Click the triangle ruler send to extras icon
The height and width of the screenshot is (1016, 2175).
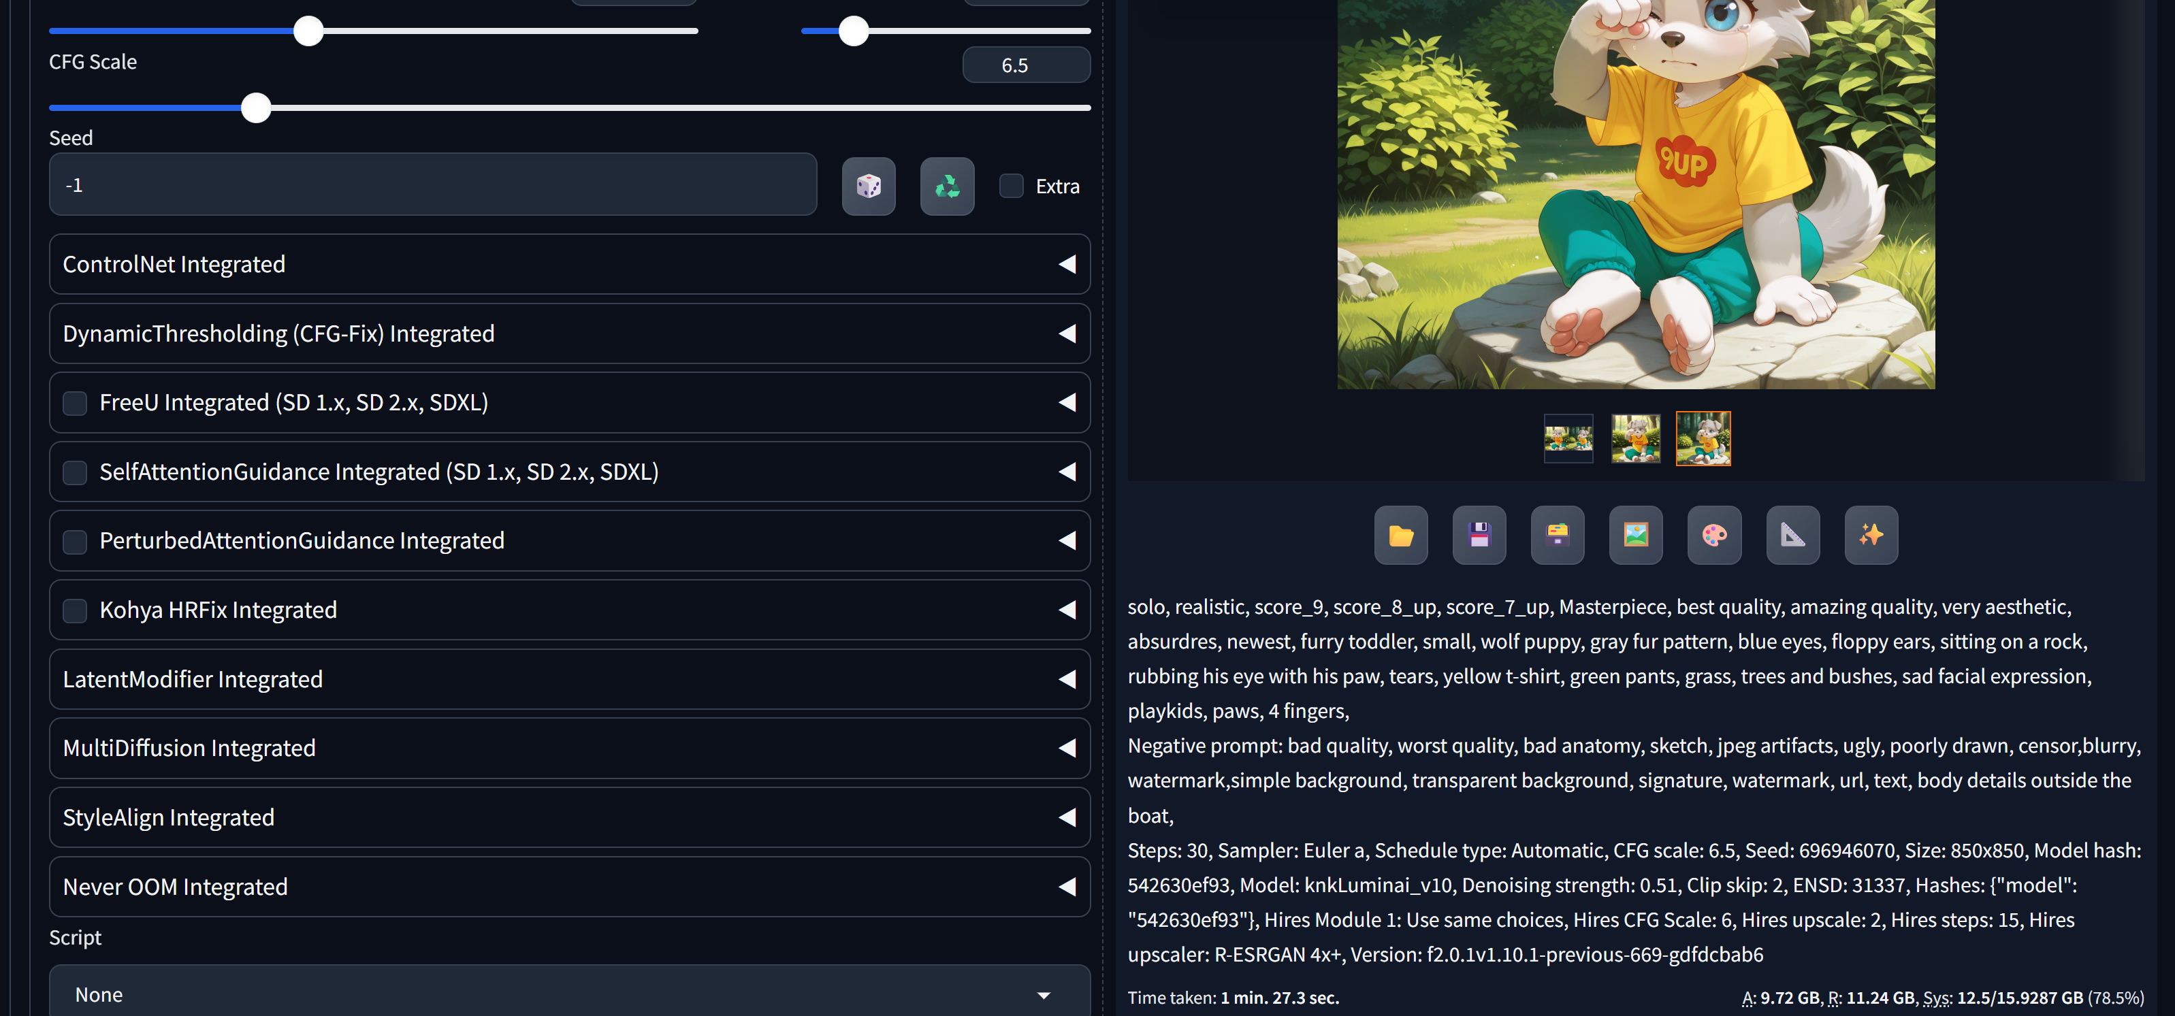pos(1792,535)
